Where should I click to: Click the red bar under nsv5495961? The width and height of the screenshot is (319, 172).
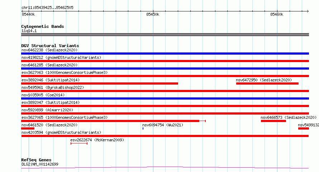(165, 91)
